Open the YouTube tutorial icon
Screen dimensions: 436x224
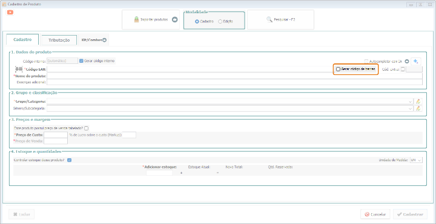click(x=10, y=12)
